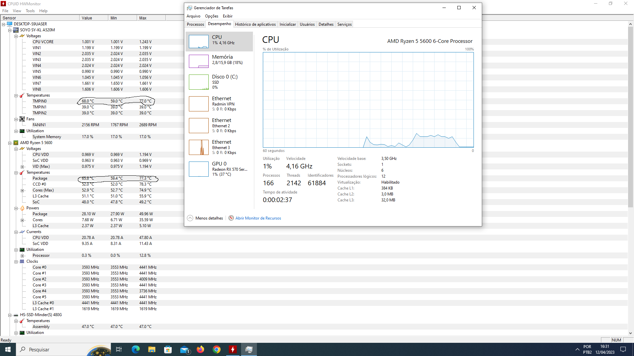634x356 pixels.
Task: Expand the Cores power entry
Action: coord(22,220)
